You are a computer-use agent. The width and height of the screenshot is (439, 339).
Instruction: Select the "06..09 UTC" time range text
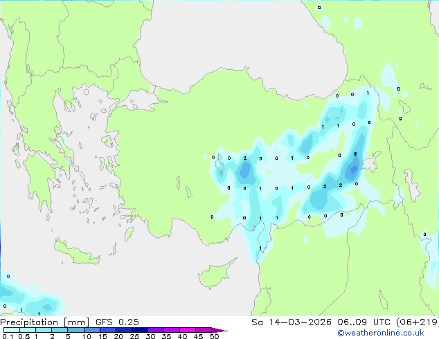364,322
